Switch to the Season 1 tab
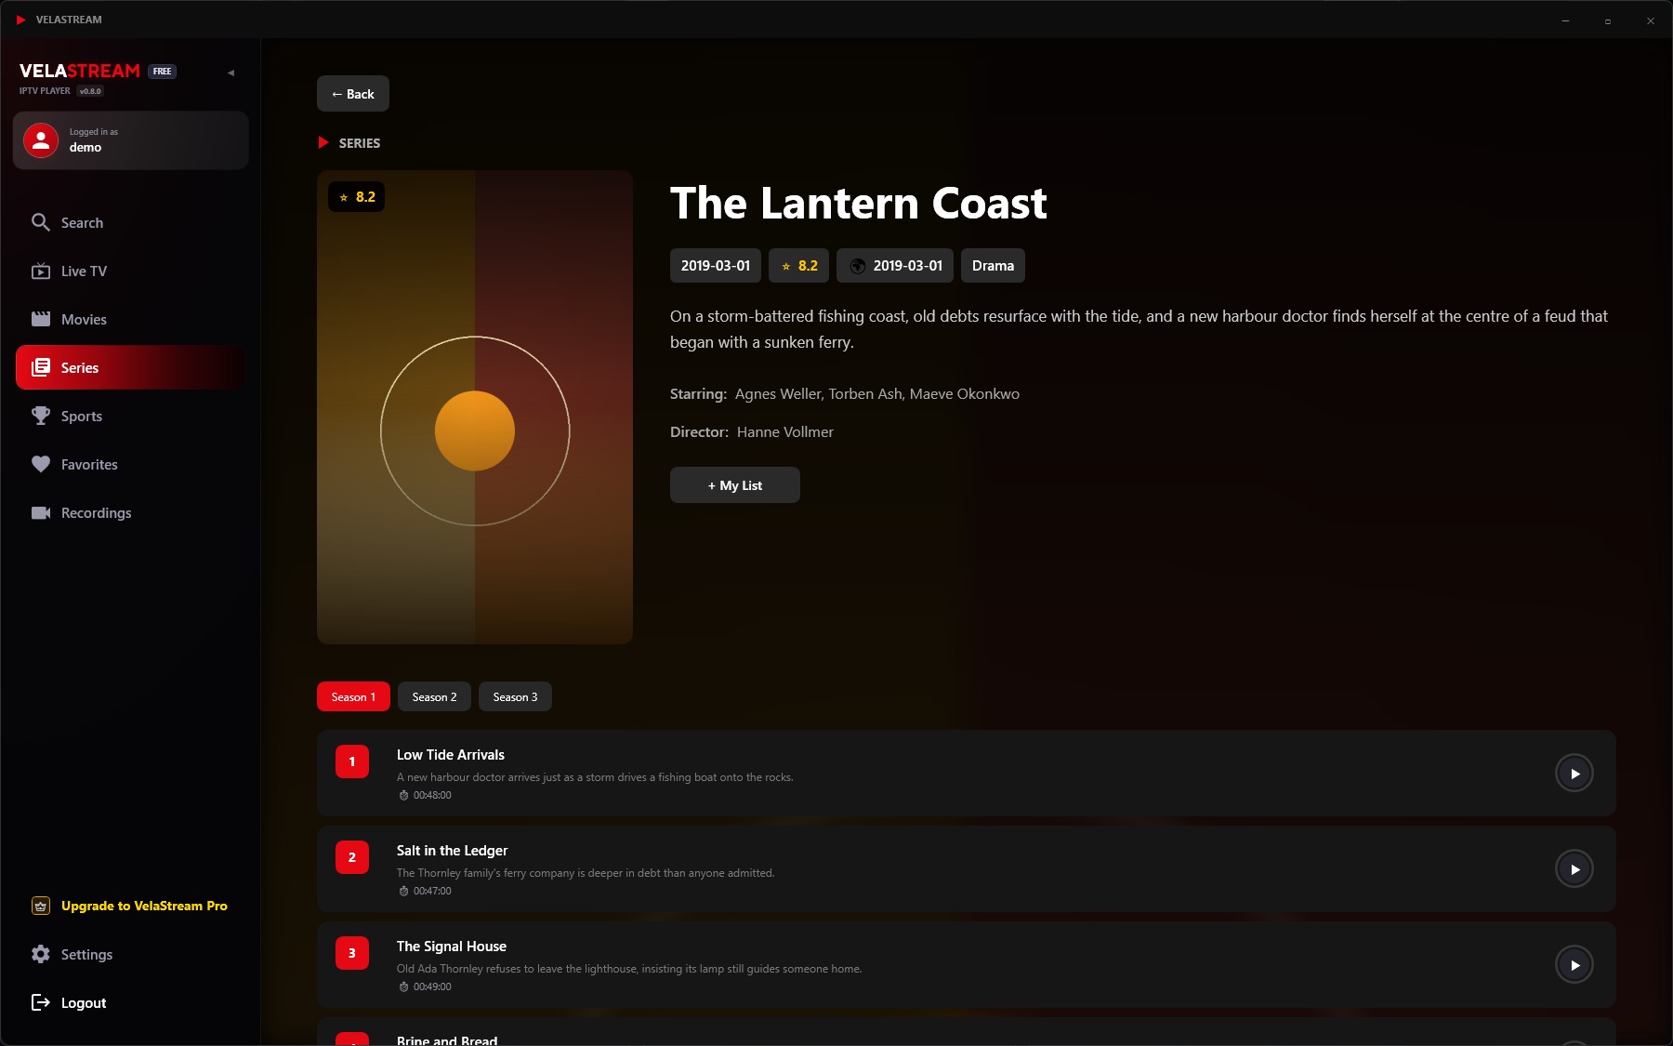Screen dimensions: 1673x1046 (353, 697)
